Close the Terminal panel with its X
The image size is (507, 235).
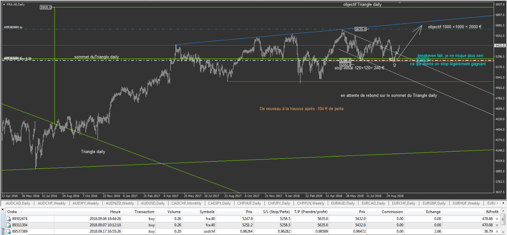click(3, 210)
